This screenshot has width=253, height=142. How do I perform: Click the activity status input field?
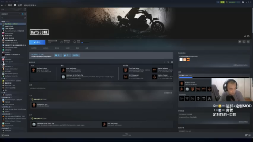click(101, 88)
